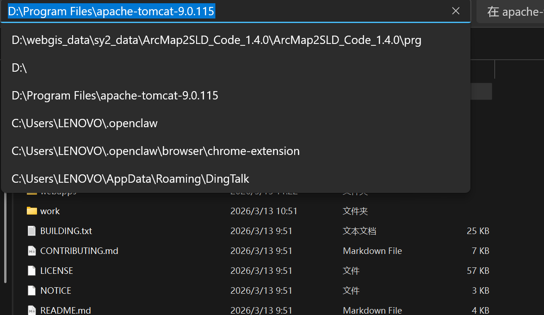Click the 文本文档 type of BUILDING.txt
This screenshot has width=544, height=315.
click(359, 231)
